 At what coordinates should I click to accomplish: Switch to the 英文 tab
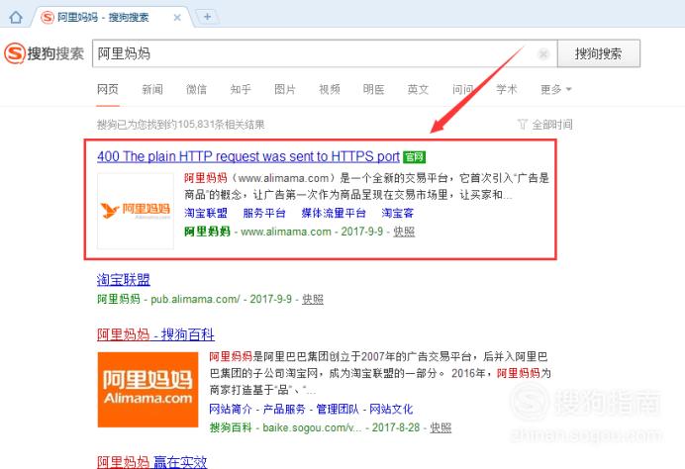pyautogui.click(x=418, y=89)
